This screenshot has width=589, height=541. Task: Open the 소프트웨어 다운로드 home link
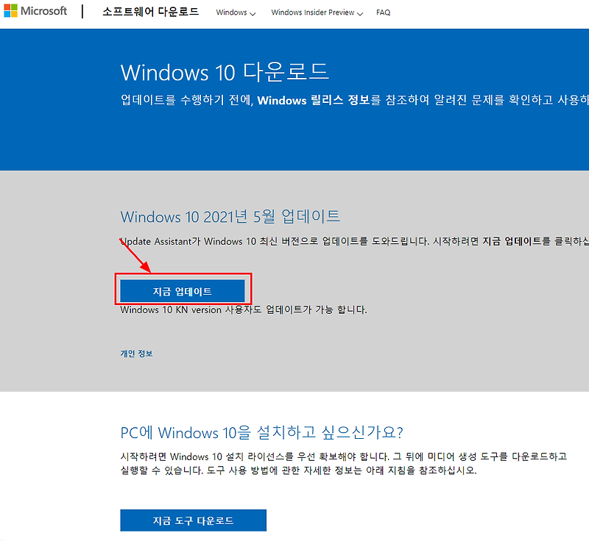pos(151,12)
